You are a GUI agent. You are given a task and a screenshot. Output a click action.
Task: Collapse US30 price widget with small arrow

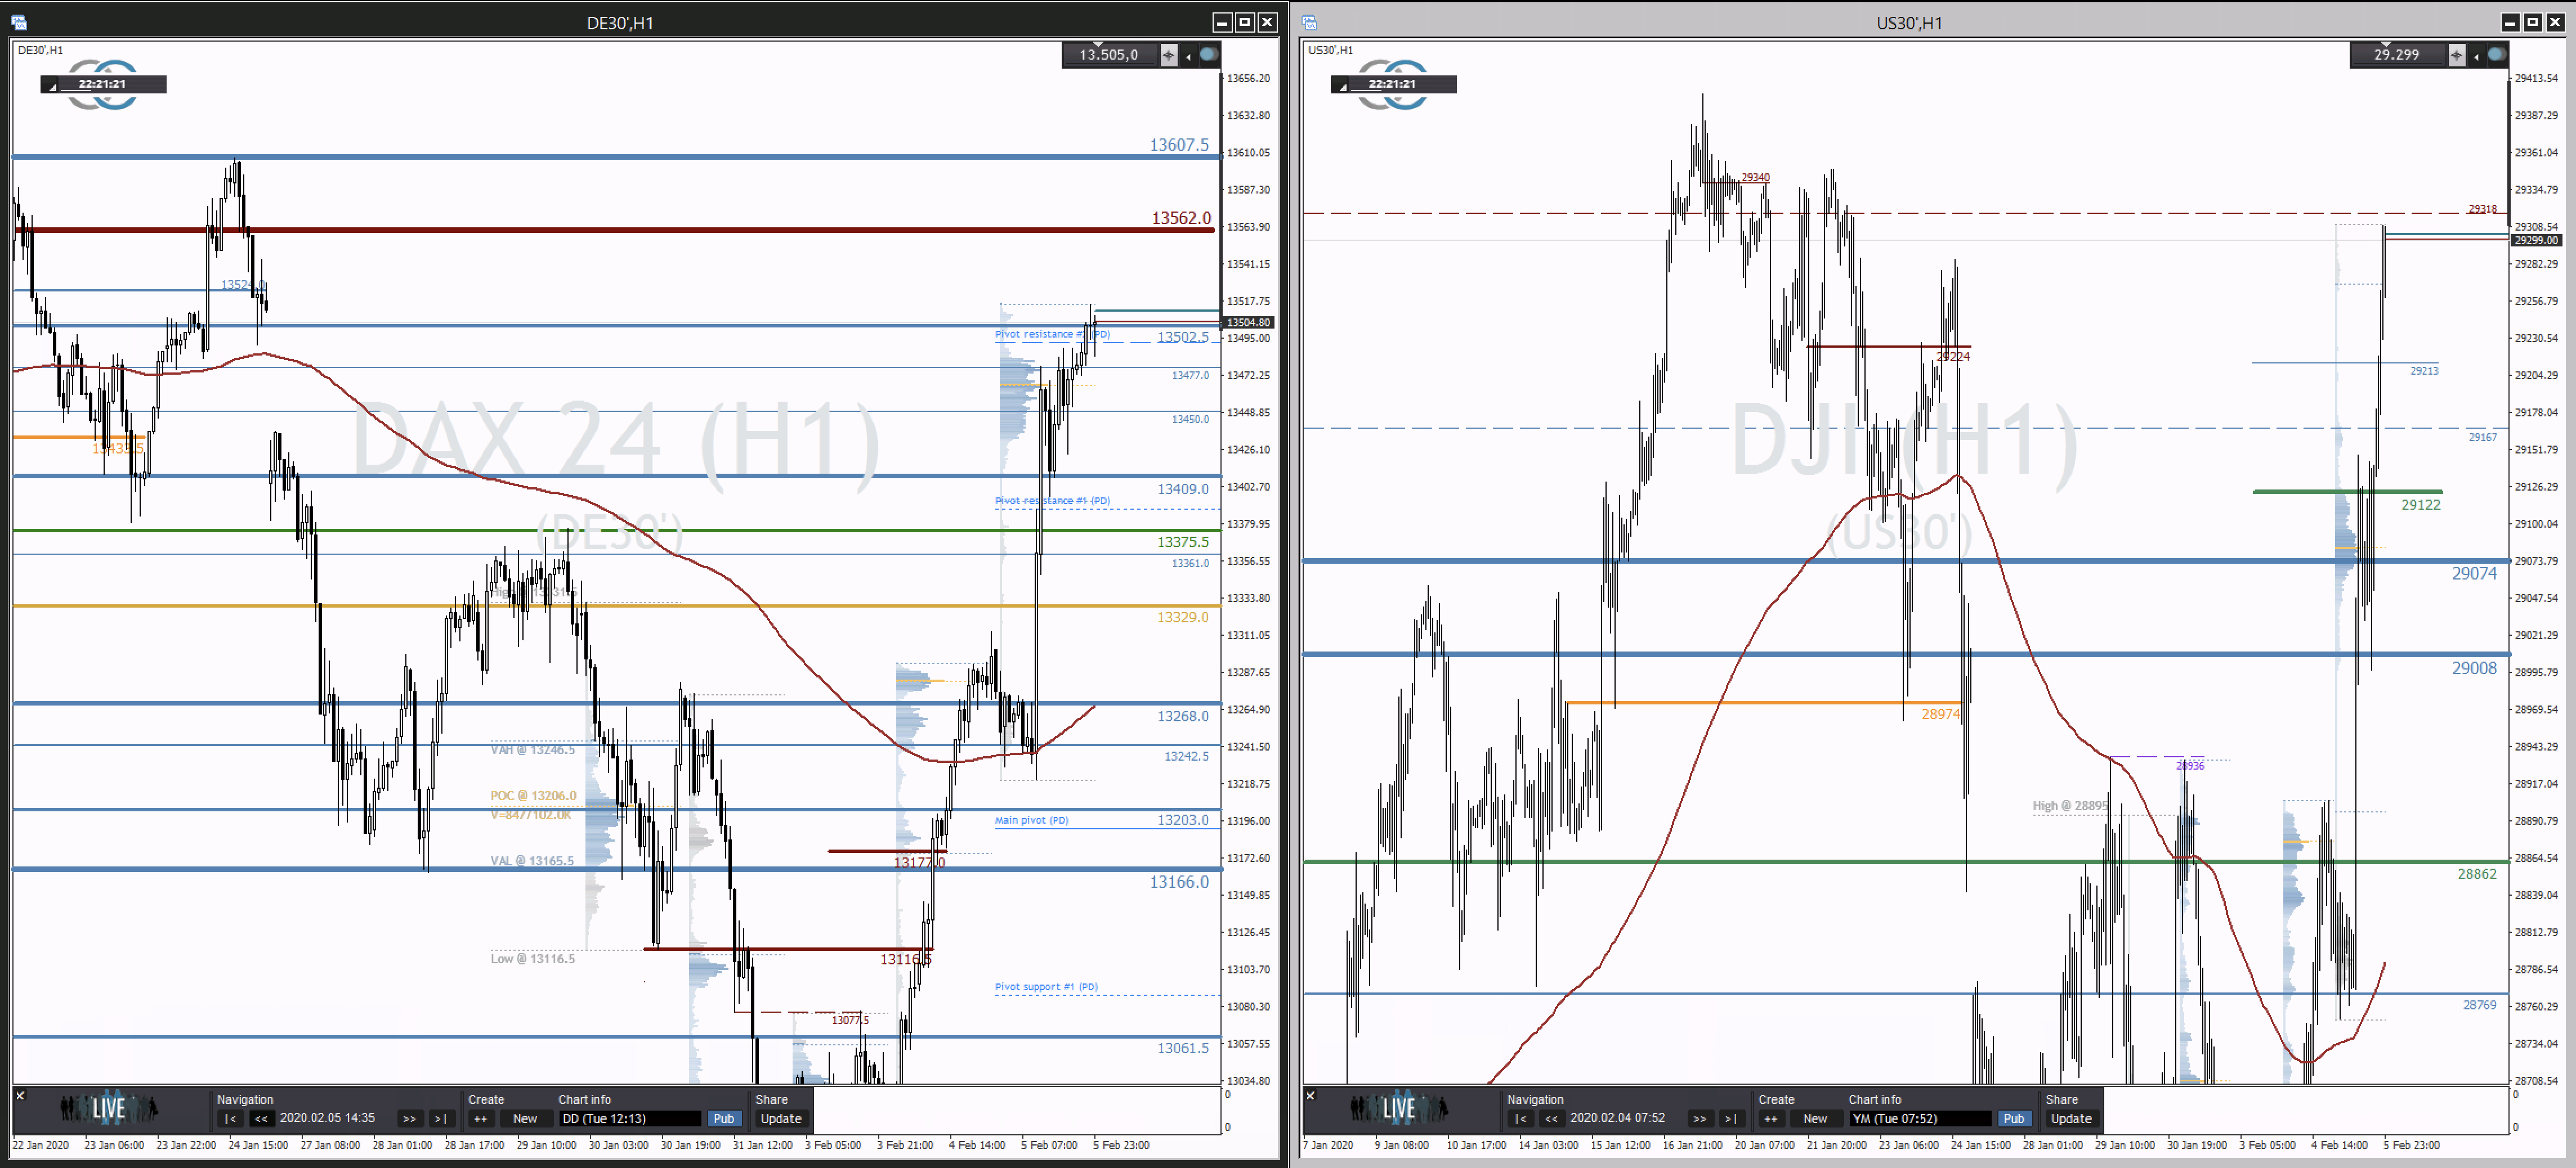[2477, 57]
